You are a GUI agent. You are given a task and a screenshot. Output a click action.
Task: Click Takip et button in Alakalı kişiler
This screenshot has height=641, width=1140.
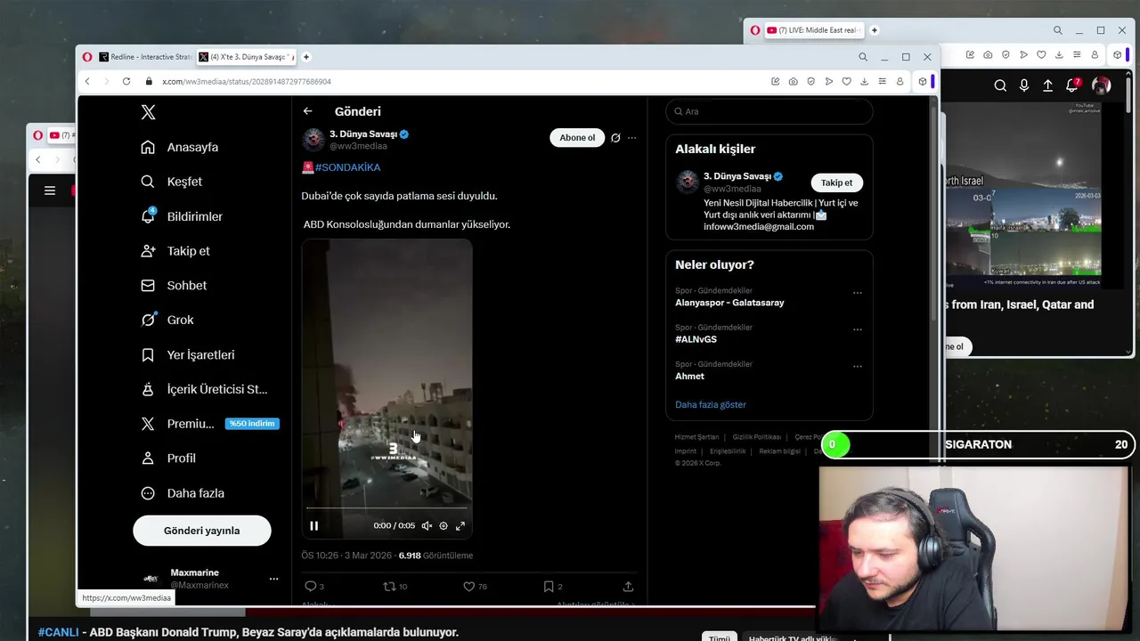click(836, 183)
